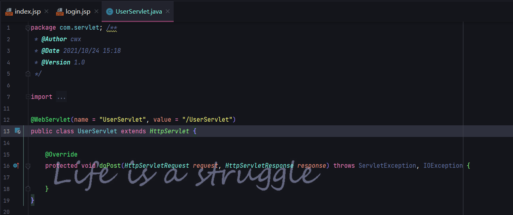Click the Java class icon on UserServlet.java tab

(x=109, y=12)
